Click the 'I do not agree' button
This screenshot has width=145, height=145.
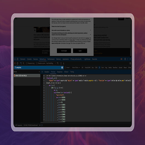64,51
